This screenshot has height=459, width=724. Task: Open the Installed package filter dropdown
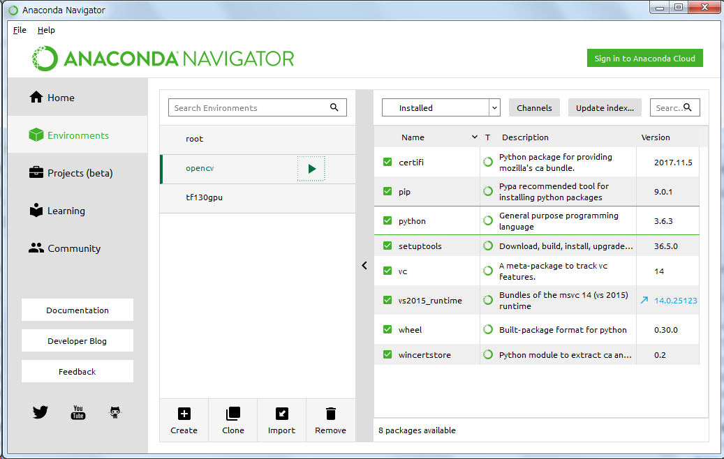pyautogui.click(x=441, y=107)
